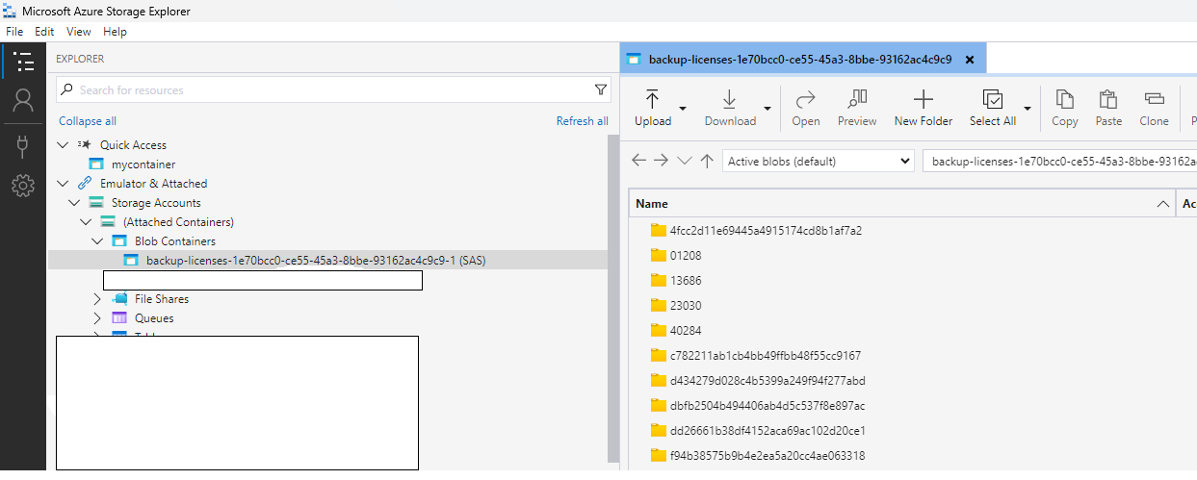1197x480 pixels.
Task: Expand the Queues node
Action: click(97, 318)
